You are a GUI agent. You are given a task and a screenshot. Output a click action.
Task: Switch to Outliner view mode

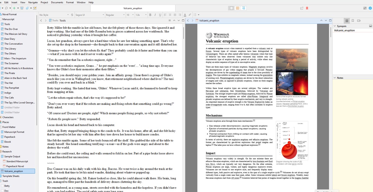243,8
